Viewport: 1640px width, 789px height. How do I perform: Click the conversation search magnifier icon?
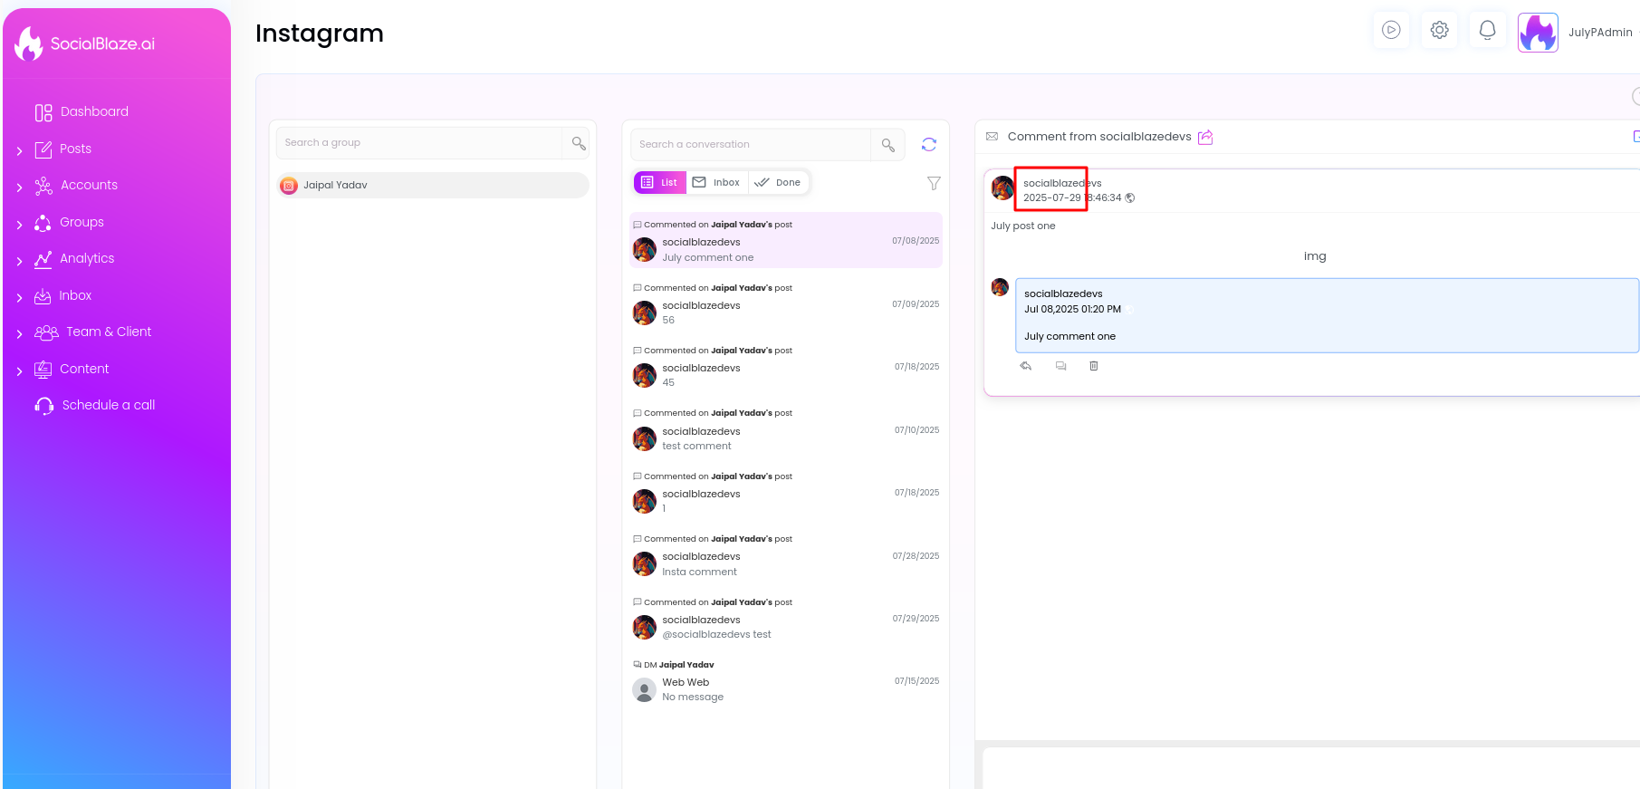point(887,145)
